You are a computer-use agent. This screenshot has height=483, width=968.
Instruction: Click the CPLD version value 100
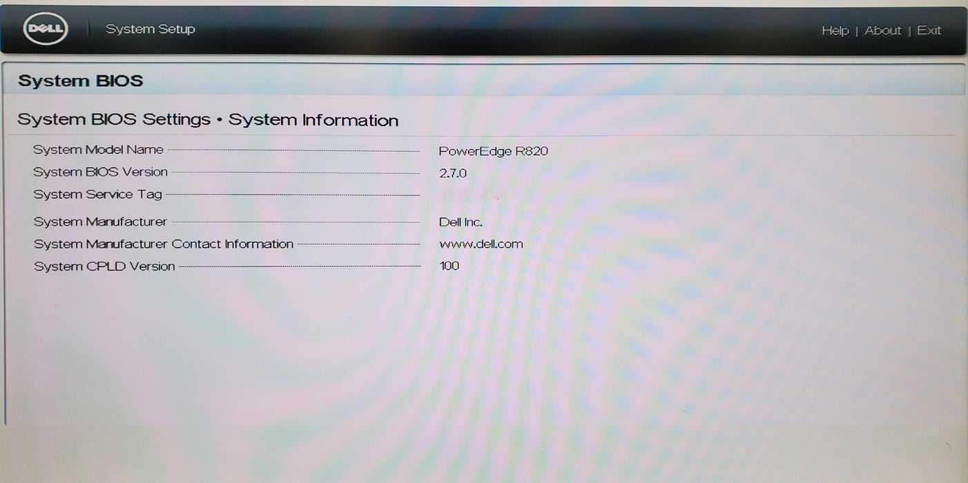[x=449, y=266]
